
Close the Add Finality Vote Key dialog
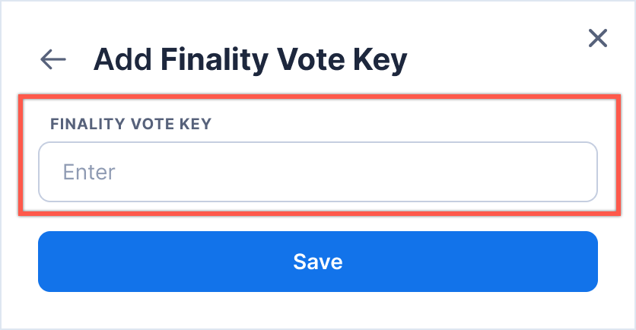tap(598, 38)
